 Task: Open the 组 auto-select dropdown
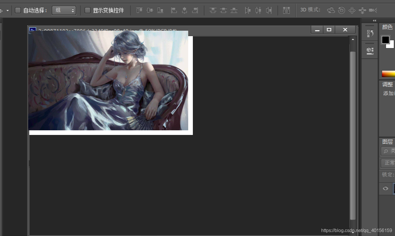click(64, 10)
